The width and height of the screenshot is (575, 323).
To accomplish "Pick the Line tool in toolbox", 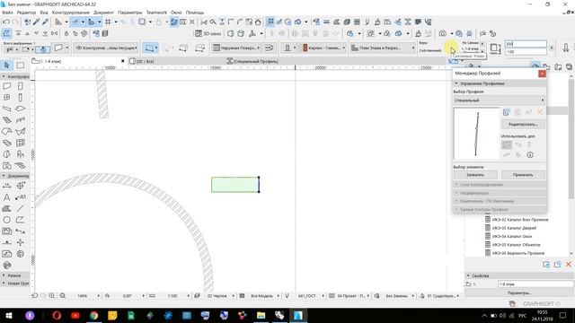I will (x=20, y=208).
